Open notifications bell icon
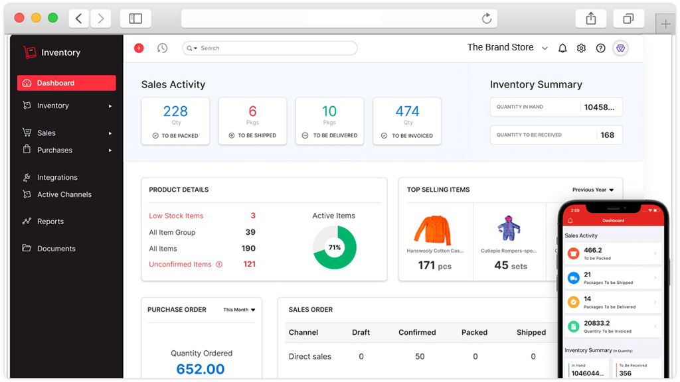 tap(562, 48)
